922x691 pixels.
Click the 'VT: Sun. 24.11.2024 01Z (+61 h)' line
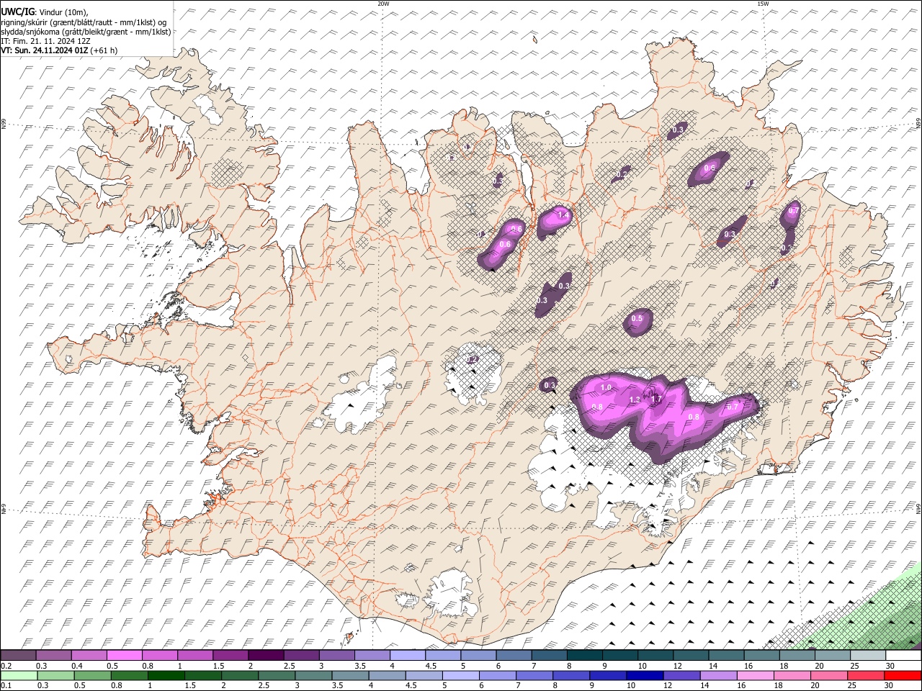(59, 50)
